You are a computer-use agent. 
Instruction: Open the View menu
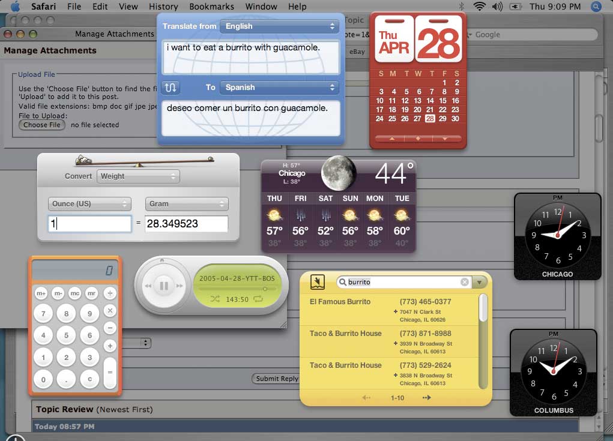[x=128, y=7]
